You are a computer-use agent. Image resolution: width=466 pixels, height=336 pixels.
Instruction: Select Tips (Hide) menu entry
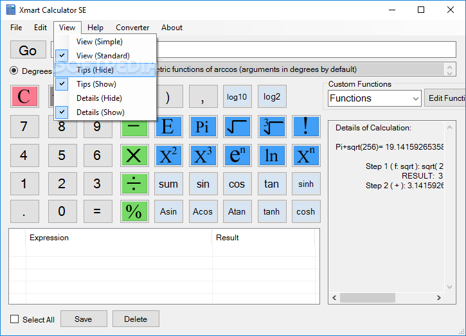(105, 70)
